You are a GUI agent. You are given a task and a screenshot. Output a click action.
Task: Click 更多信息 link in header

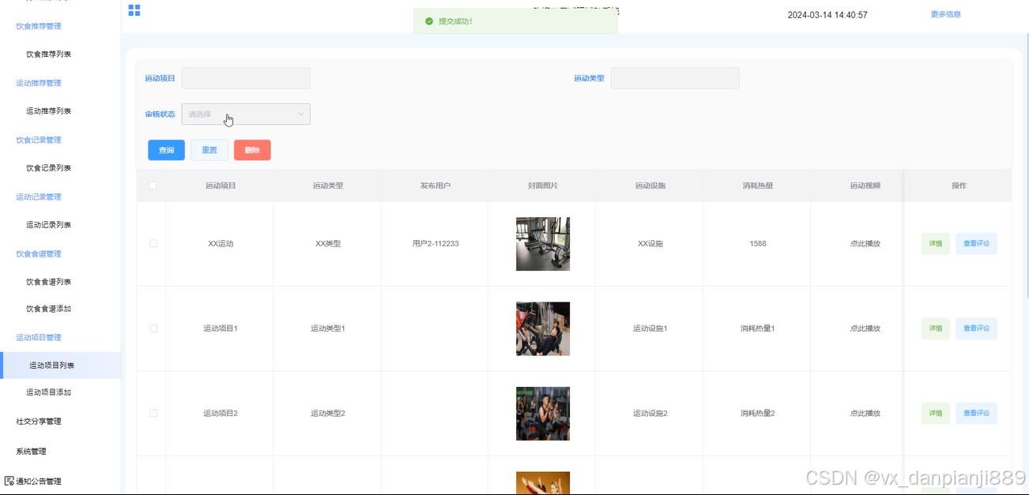(x=946, y=14)
